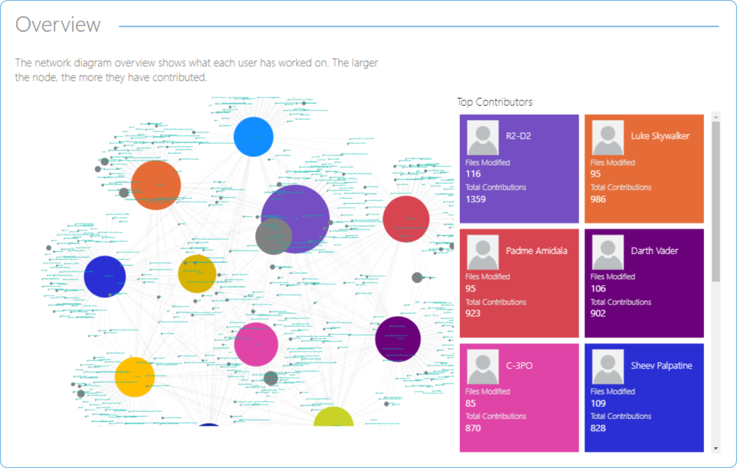This screenshot has width=737, height=468.
Task: Select the red node in the network diagram
Action: point(406,219)
